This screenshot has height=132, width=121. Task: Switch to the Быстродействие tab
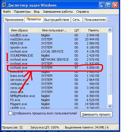57,20
